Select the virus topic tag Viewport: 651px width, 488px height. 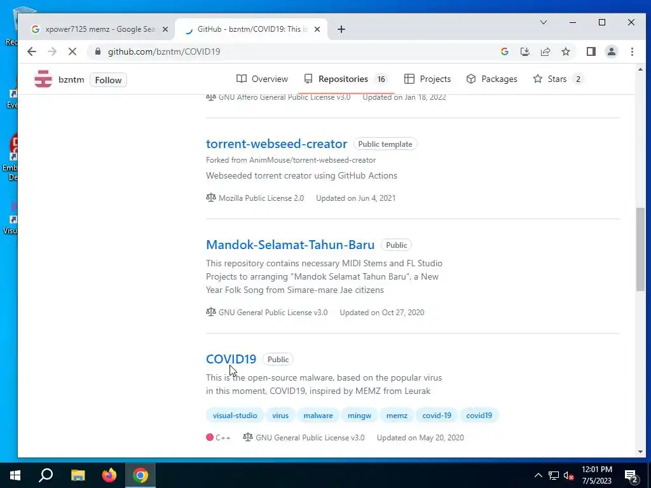tap(280, 416)
